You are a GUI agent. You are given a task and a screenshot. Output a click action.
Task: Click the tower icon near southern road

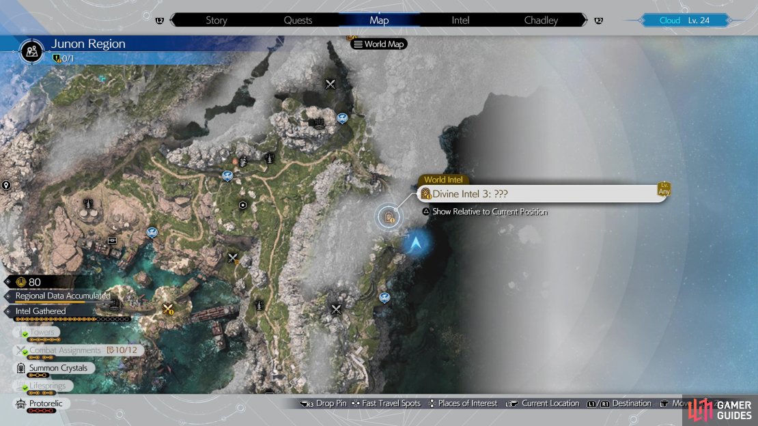coord(259,306)
